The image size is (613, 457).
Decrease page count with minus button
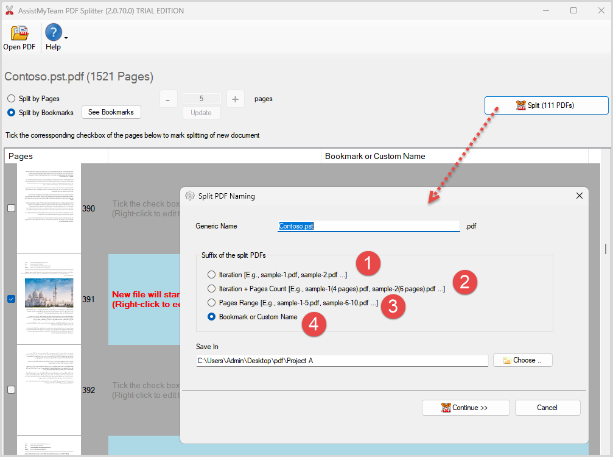tap(169, 99)
